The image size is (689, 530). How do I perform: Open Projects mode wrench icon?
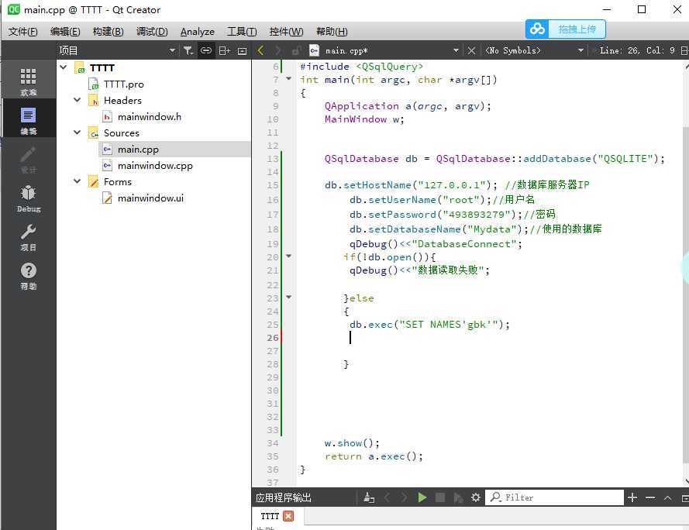28,236
